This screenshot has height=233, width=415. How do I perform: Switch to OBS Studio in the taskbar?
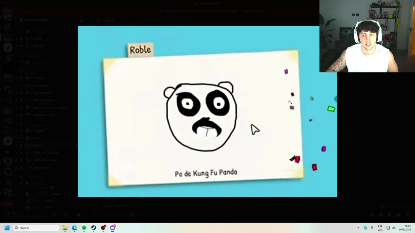103,228
